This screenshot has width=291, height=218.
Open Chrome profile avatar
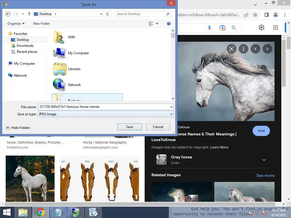[x=276, y=15]
